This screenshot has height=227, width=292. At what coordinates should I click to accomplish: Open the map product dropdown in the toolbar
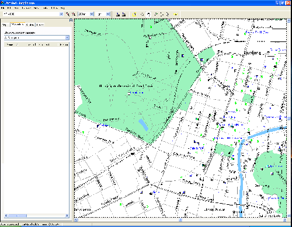[x=61, y=14]
